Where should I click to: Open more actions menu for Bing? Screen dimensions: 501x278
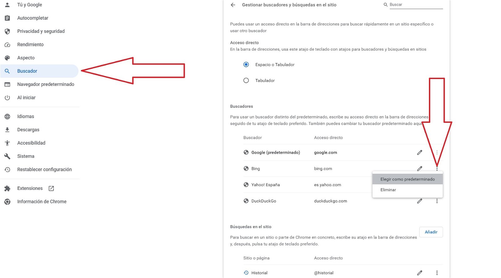pyautogui.click(x=437, y=169)
